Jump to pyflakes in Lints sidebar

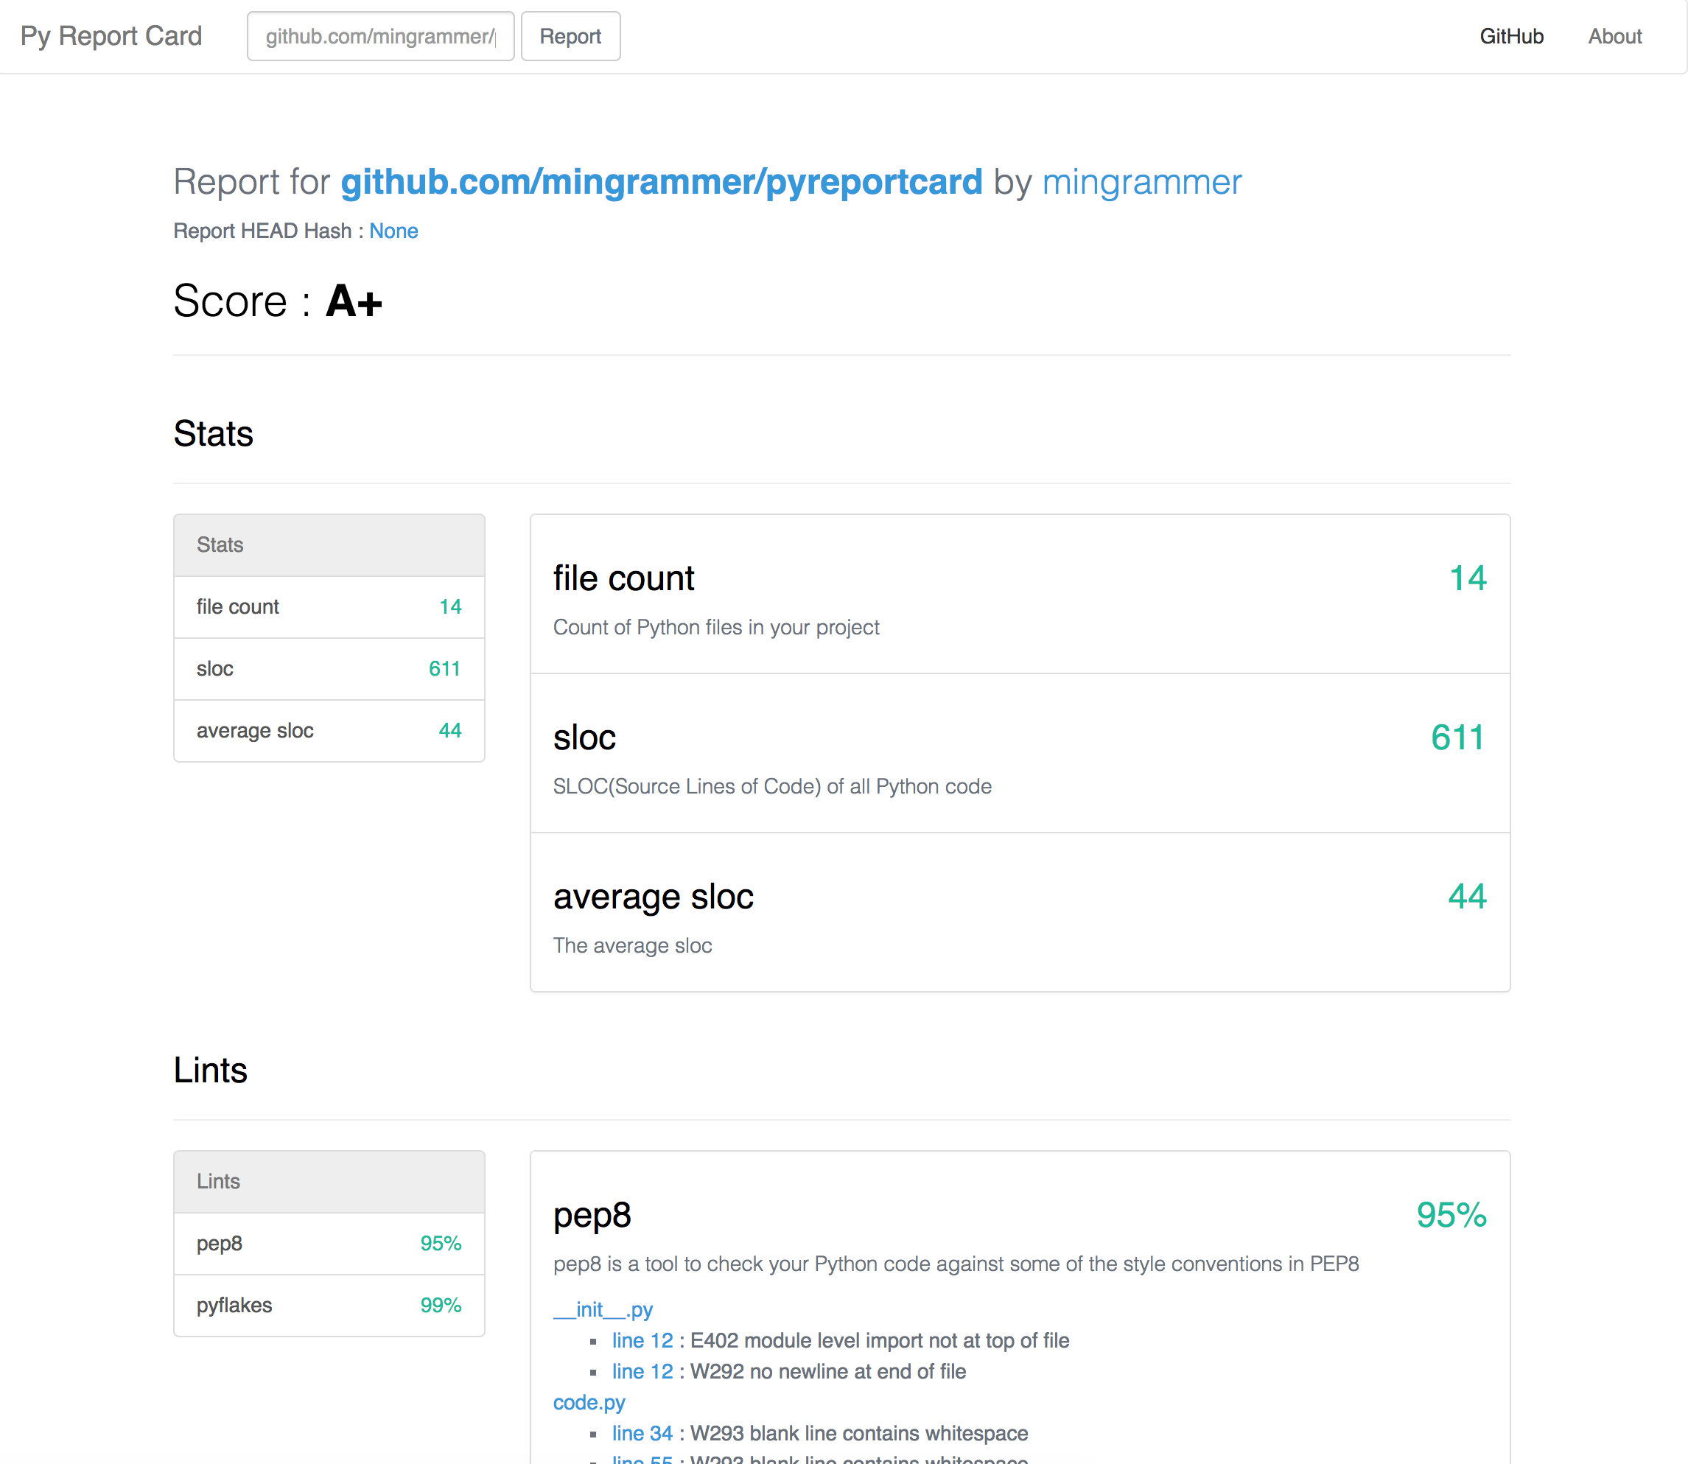tap(329, 1306)
